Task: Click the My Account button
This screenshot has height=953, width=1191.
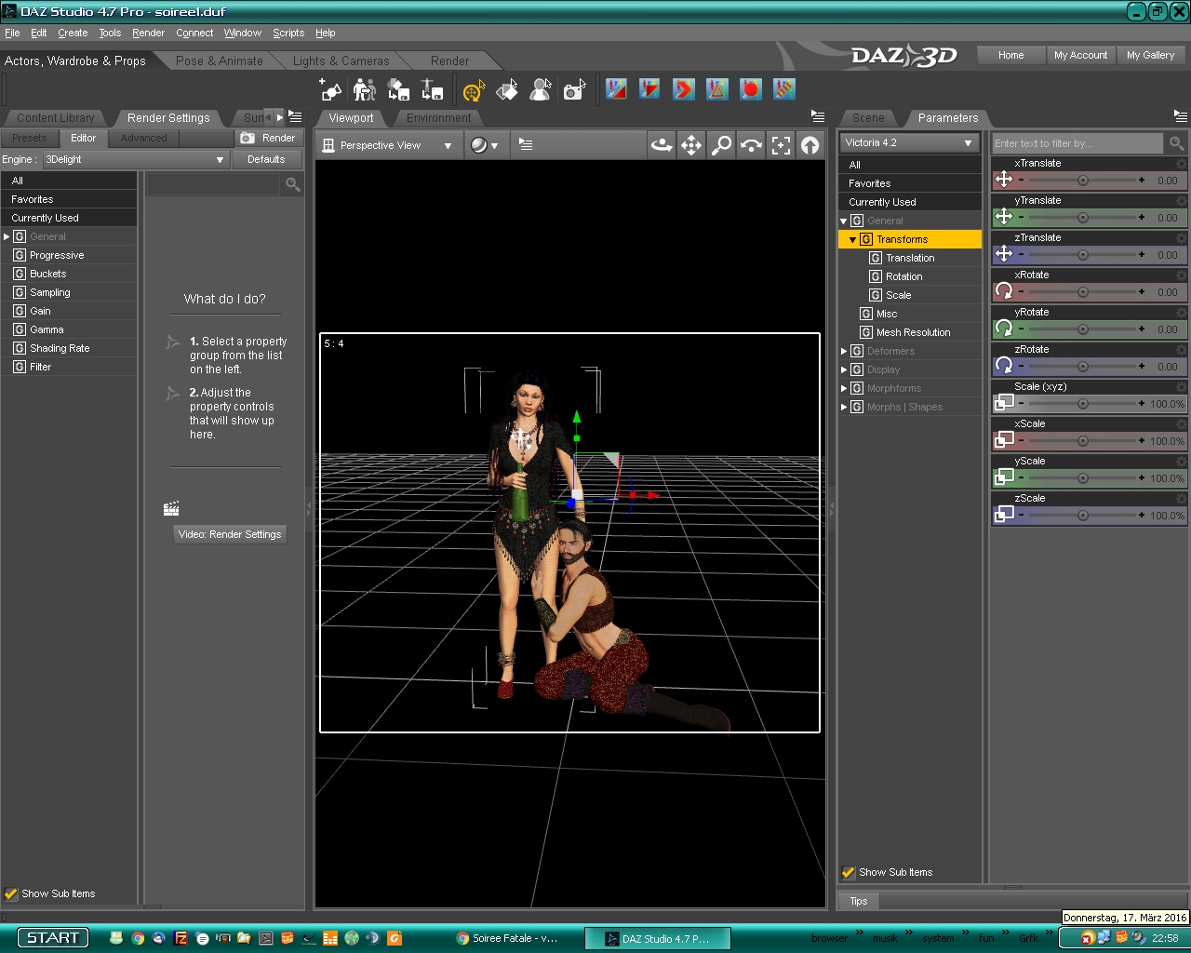Action: 1080,55
